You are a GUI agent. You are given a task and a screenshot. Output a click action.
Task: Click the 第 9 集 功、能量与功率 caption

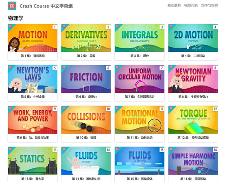pos(33,138)
